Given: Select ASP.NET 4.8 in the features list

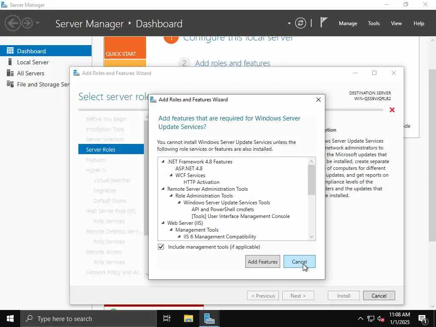Looking at the screenshot, I should (x=189, y=168).
